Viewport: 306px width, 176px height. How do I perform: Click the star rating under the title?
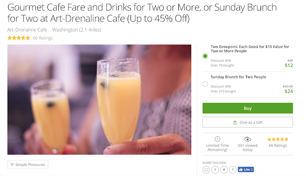click(19, 38)
